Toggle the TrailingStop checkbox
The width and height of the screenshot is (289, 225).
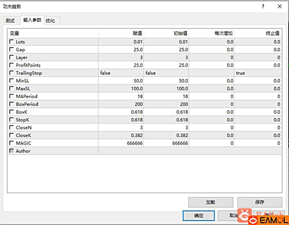pos(12,73)
